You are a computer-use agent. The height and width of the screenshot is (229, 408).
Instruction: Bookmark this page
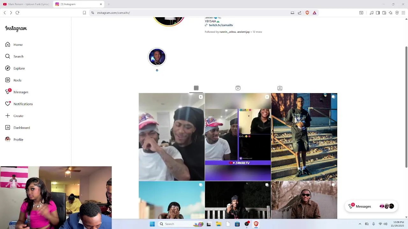tap(84, 13)
